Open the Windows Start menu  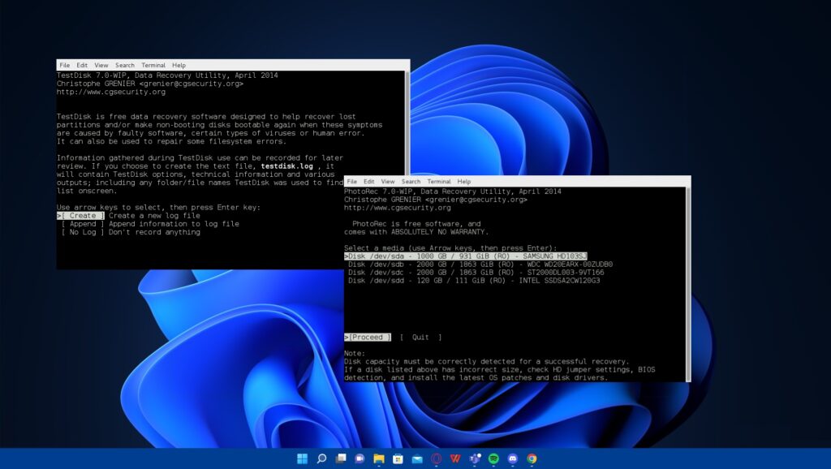[x=302, y=458]
